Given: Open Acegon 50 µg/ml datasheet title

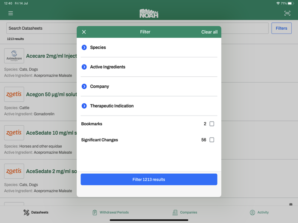Looking at the screenshot, I should (x=52, y=94).
